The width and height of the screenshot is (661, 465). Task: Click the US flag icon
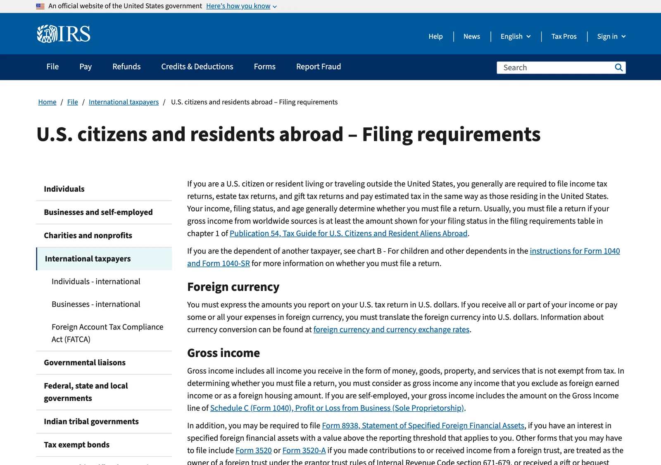click(x=40, y=6)
